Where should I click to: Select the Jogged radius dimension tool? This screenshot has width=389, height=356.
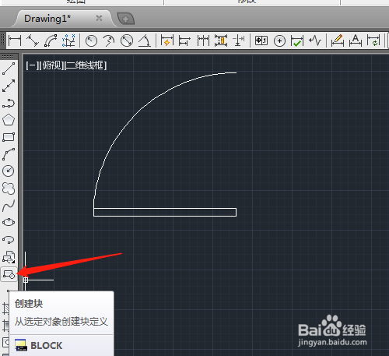[x=109, y=41]
